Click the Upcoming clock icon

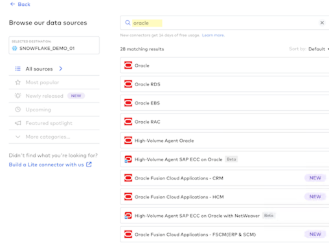18,110
